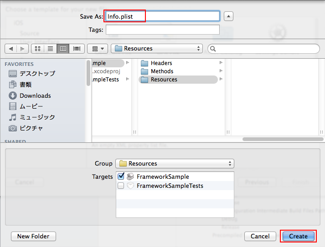Click the Save As filename field
The image size is (325, 247).
163,16
